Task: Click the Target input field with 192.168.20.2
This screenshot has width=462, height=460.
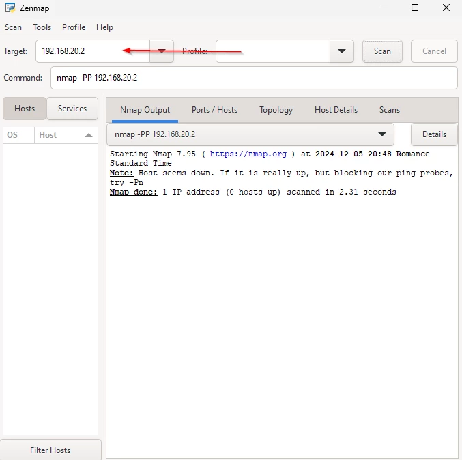Action: 93,51
